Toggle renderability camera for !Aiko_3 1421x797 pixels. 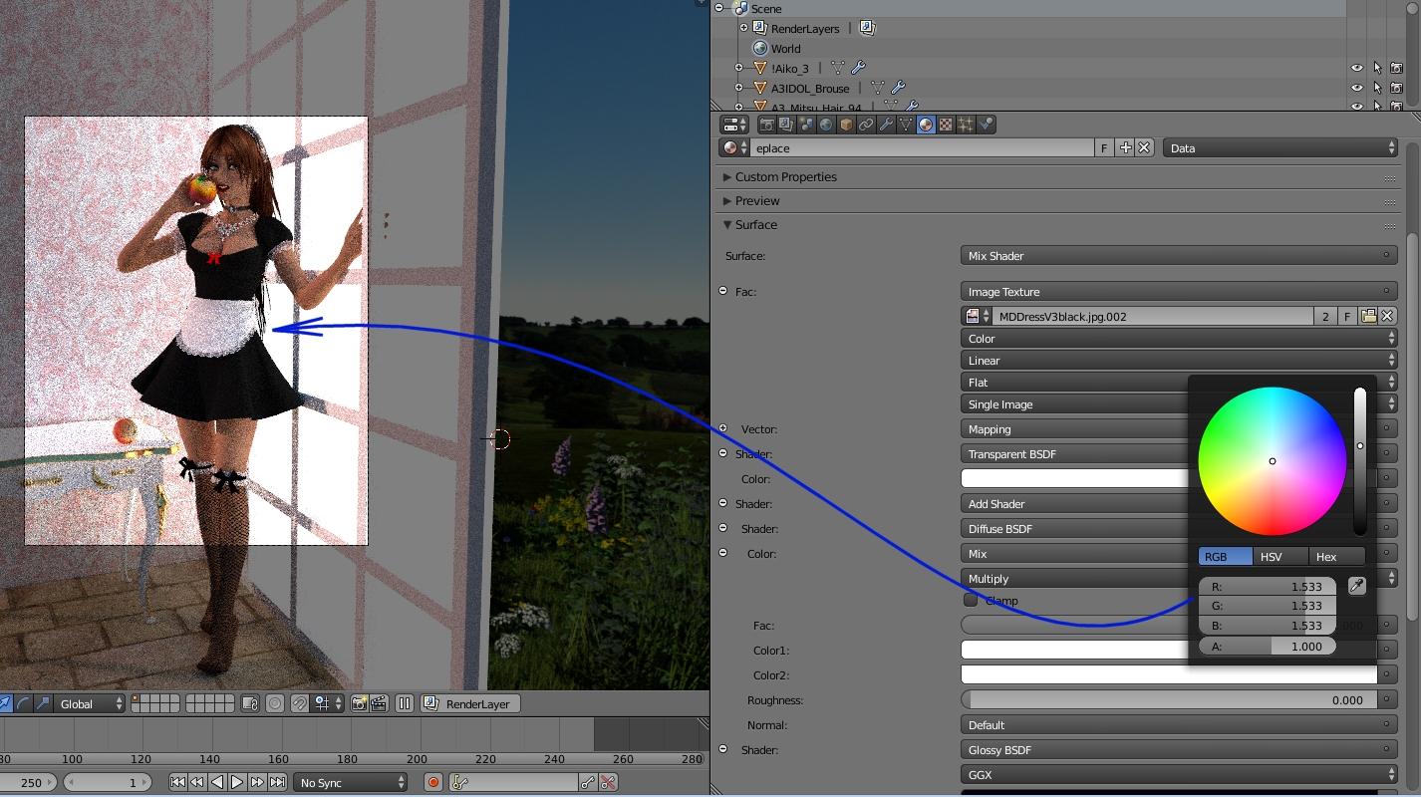(1397, 68)
